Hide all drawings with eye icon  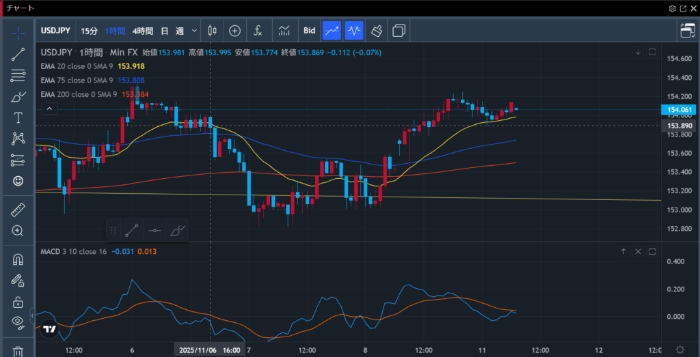(x=18, y=322)
